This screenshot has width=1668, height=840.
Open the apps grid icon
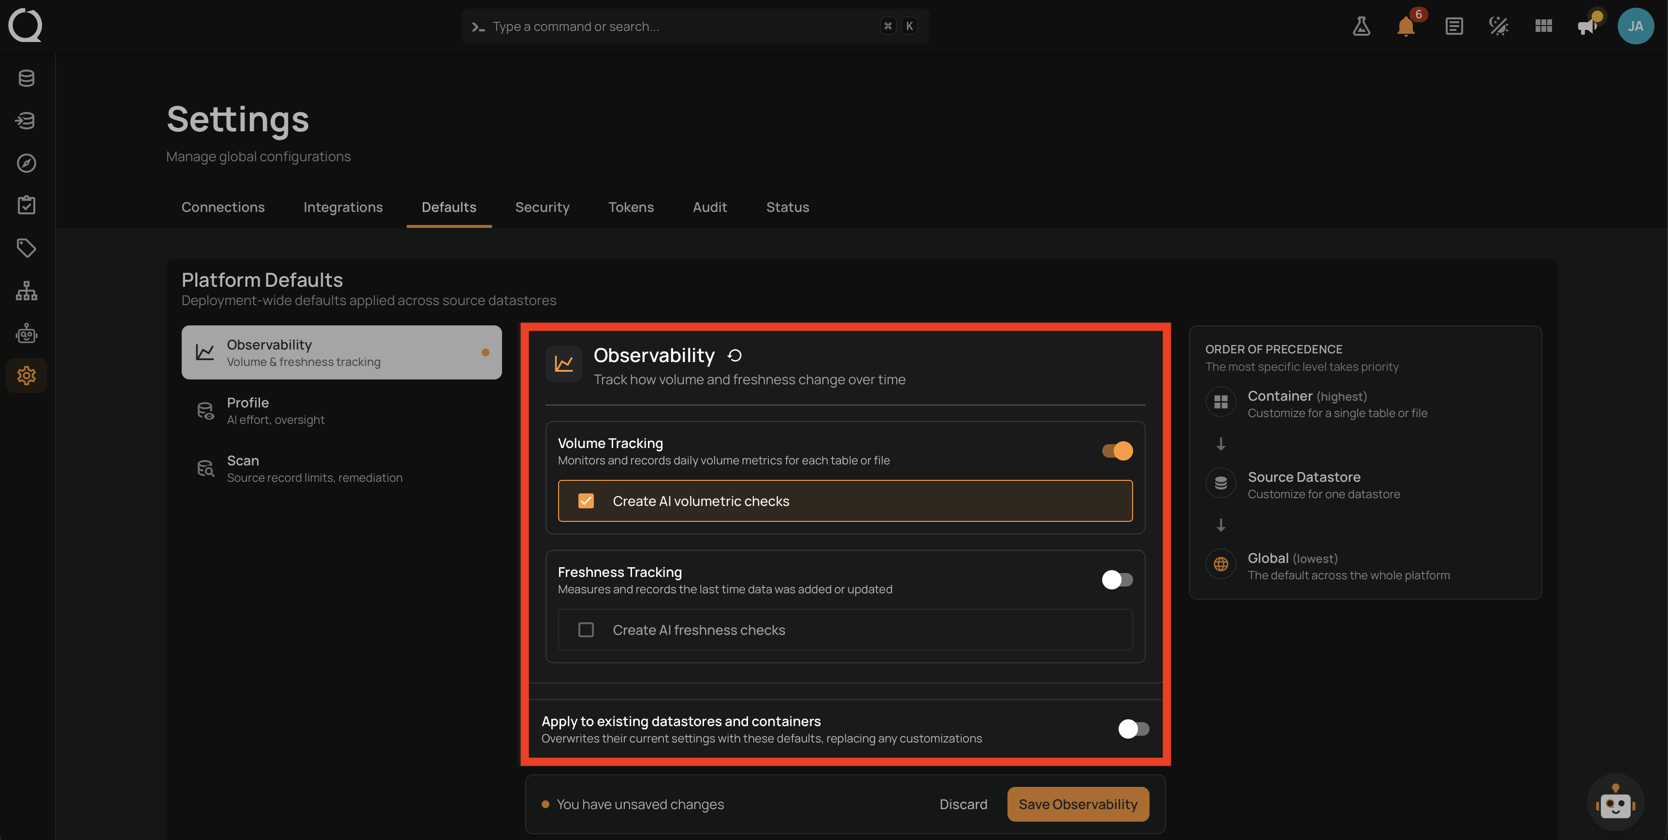click(x=1544, y=26)
